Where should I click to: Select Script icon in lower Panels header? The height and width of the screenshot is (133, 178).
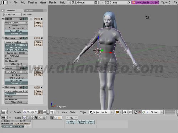[x=28, y=118]
